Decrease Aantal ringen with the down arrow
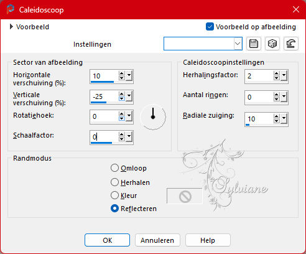Viewport: 306px width, 254px height. [x=276, y=100]
